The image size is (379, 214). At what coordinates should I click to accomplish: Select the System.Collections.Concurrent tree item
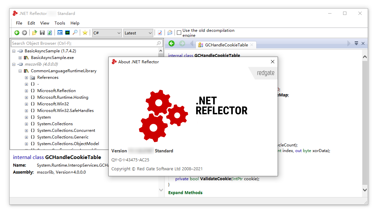coord(66,131)
